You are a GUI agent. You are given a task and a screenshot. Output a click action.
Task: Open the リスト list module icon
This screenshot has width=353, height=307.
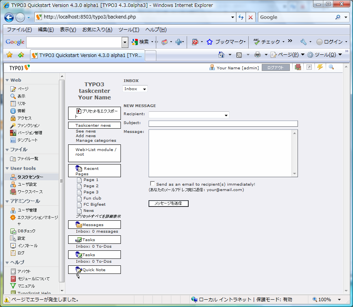tap(13, 104)
